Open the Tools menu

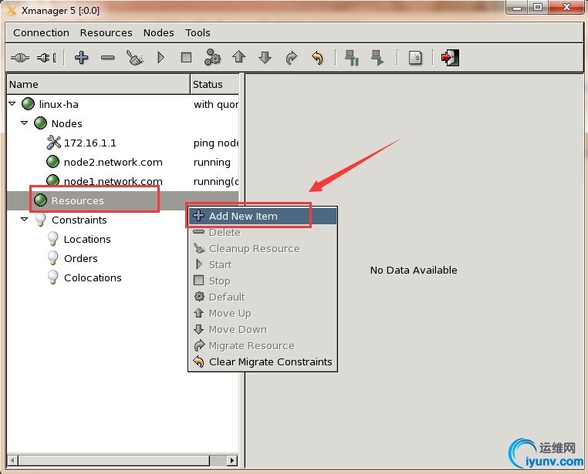point(198,33)
